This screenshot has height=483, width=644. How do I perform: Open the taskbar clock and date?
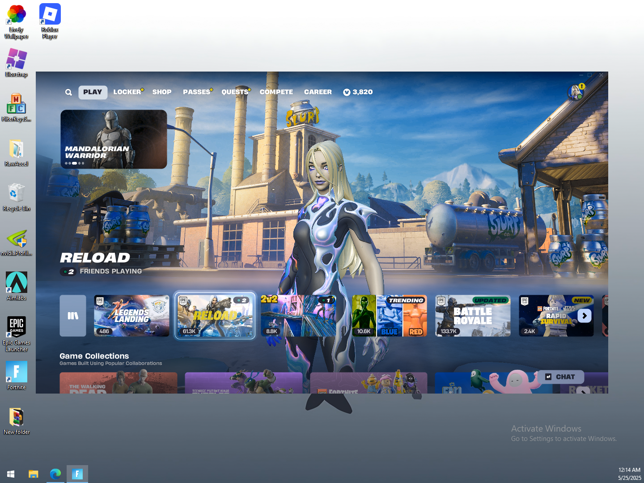[629, 474]
